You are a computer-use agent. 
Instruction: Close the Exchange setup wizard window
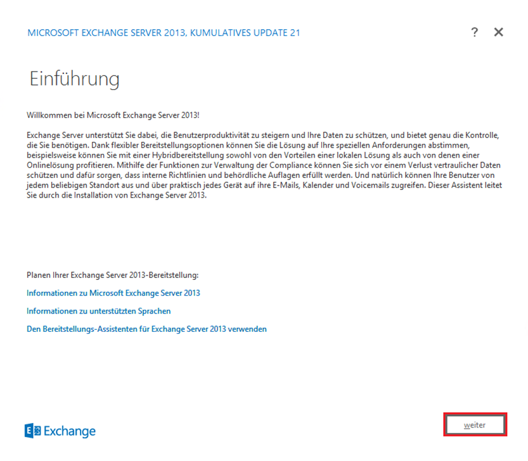(499, 32)
